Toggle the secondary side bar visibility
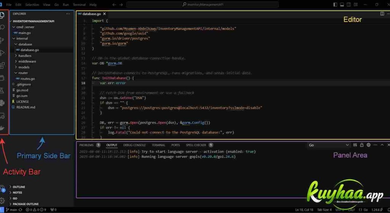This screenshot has height=213, width=390. [349, 5]
